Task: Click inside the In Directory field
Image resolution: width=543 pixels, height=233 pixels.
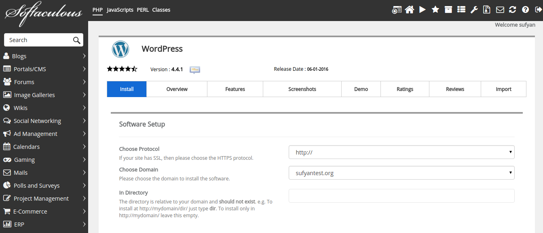Action: tap(401, 195)
